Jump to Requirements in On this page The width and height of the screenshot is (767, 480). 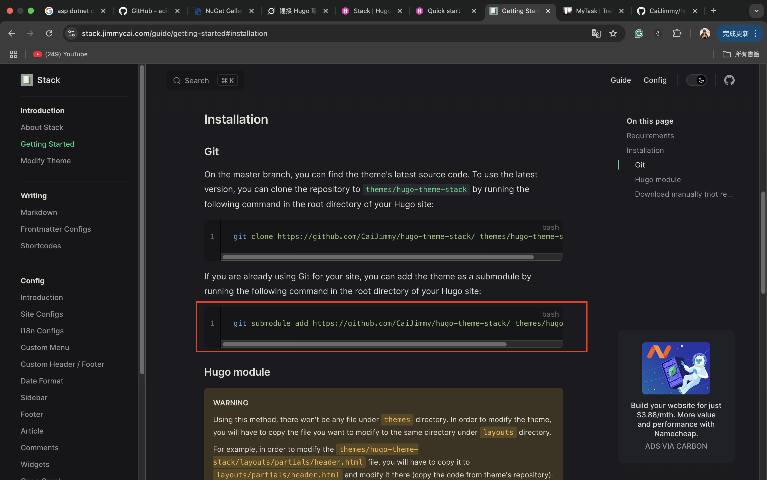tap(650, 136)
